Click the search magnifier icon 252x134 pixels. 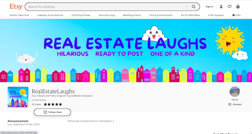[194, 7]
